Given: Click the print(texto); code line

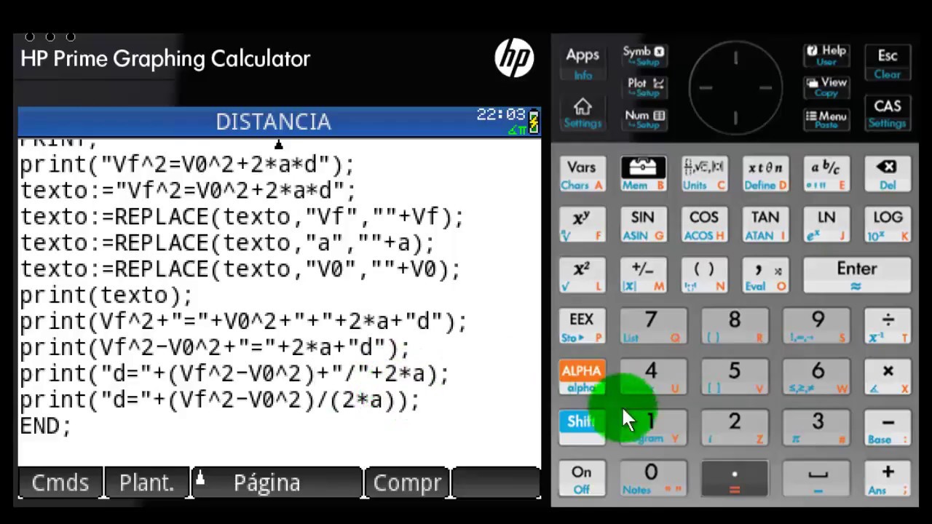Looking at the screenshot, I should point(106,295).
